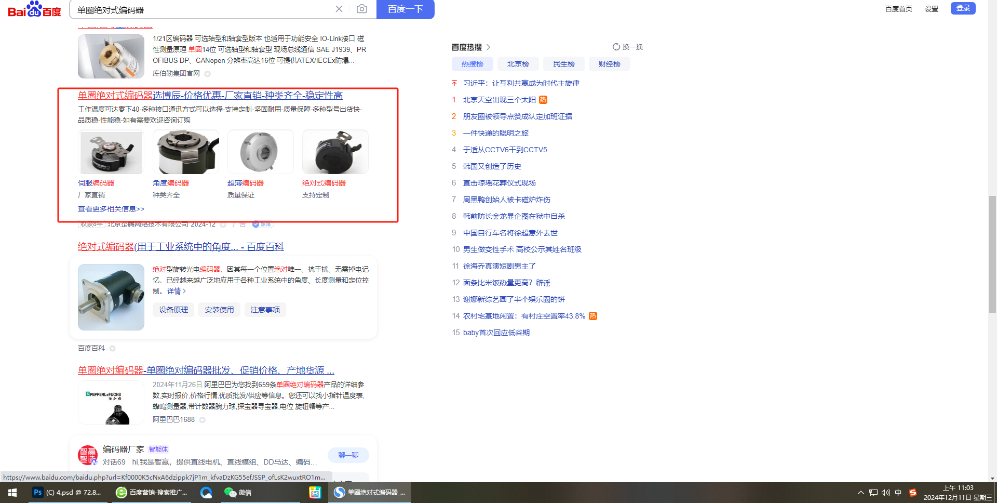The image size is (997, 503).
Task: Open the 单圈绝对编码器批发 result title
Action: pyautogui.click(x=206, y=370)
